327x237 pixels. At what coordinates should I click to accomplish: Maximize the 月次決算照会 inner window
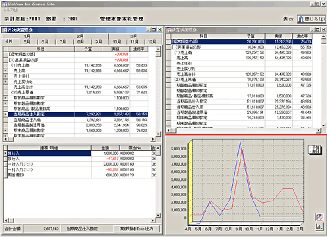click(x=154, y=30)
